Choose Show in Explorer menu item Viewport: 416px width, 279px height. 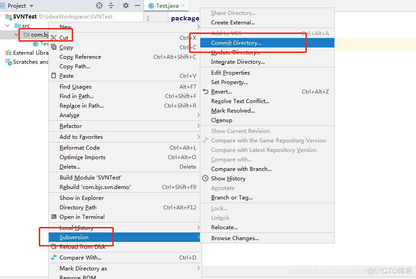(x=124, y=198)
